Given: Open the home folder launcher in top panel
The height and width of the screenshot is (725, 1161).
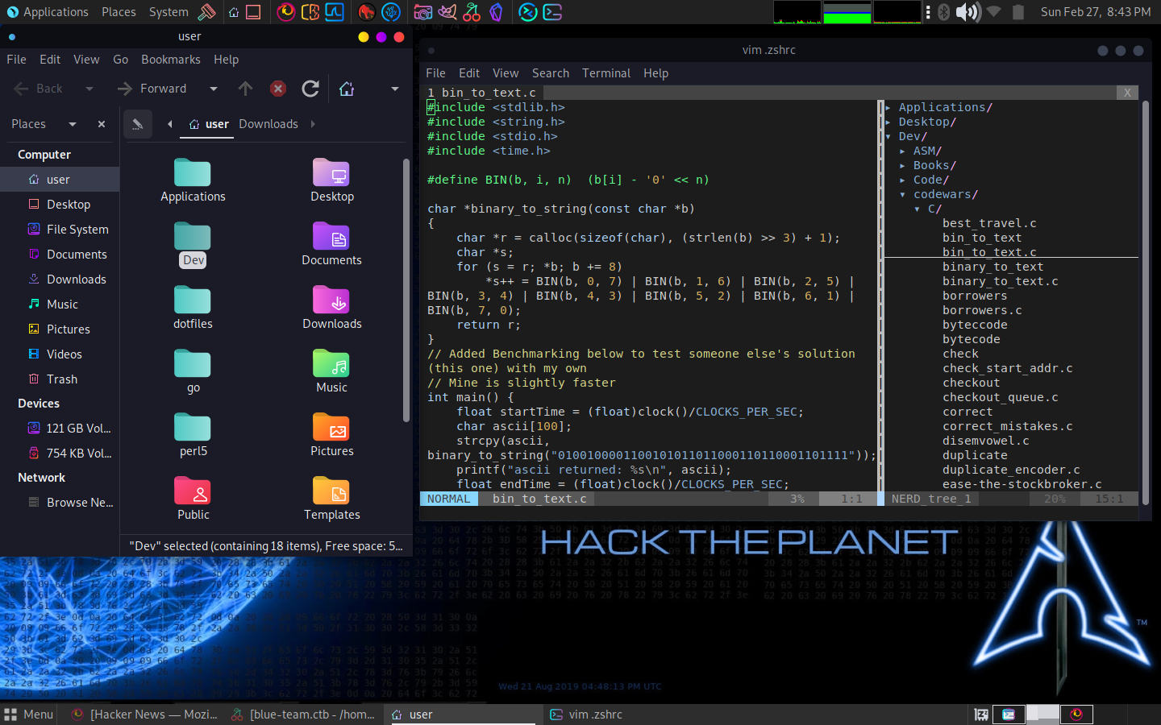Looking at the screenshot, I should 233,12.
